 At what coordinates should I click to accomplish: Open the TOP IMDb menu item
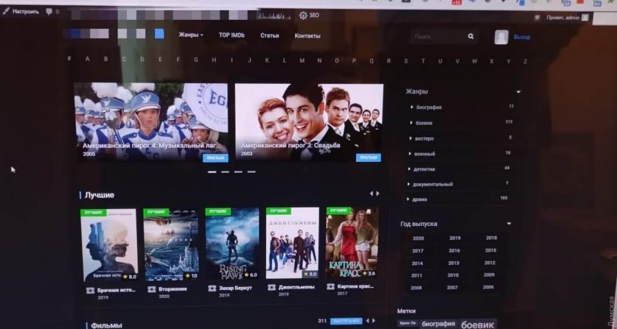coord(231,35)
